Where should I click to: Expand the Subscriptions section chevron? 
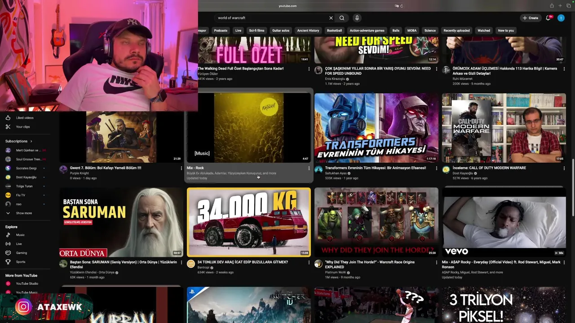point(31,141)
